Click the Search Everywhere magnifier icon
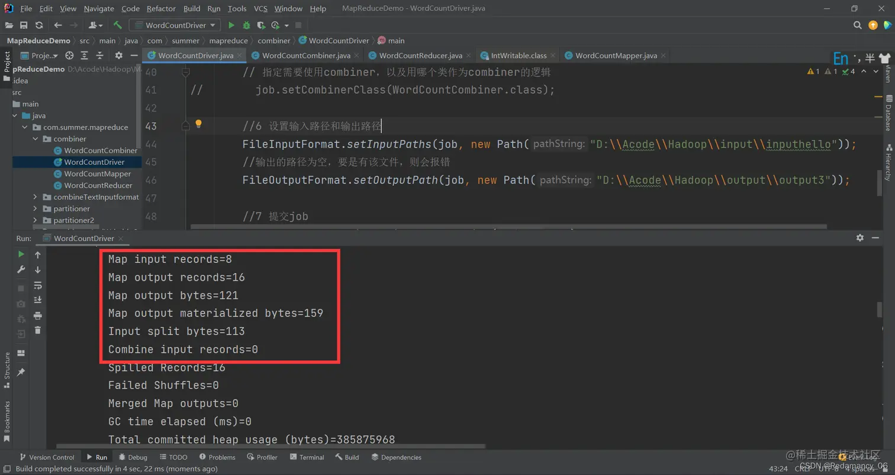 click(857, 25)
